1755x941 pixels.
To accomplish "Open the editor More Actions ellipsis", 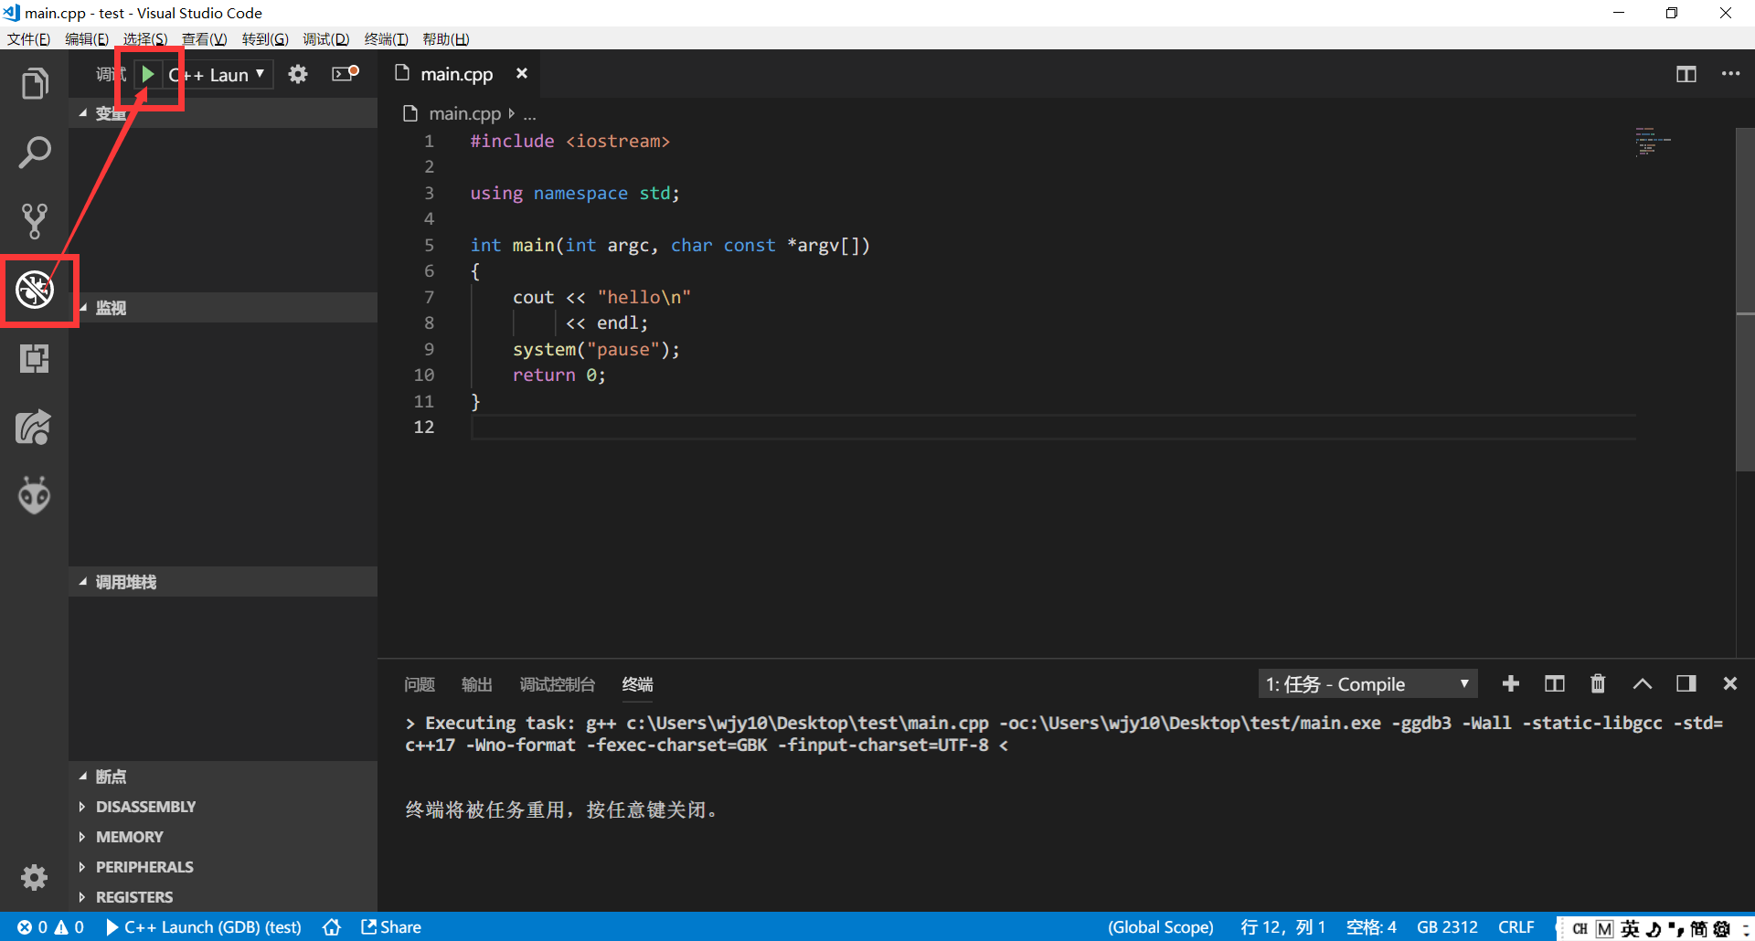I will point(1730,74).
